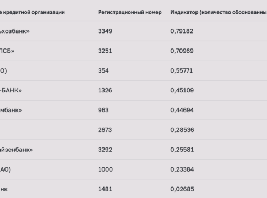The image size is (267, 198).
Task: Select registration number 3292
Action: click(105, 150)
